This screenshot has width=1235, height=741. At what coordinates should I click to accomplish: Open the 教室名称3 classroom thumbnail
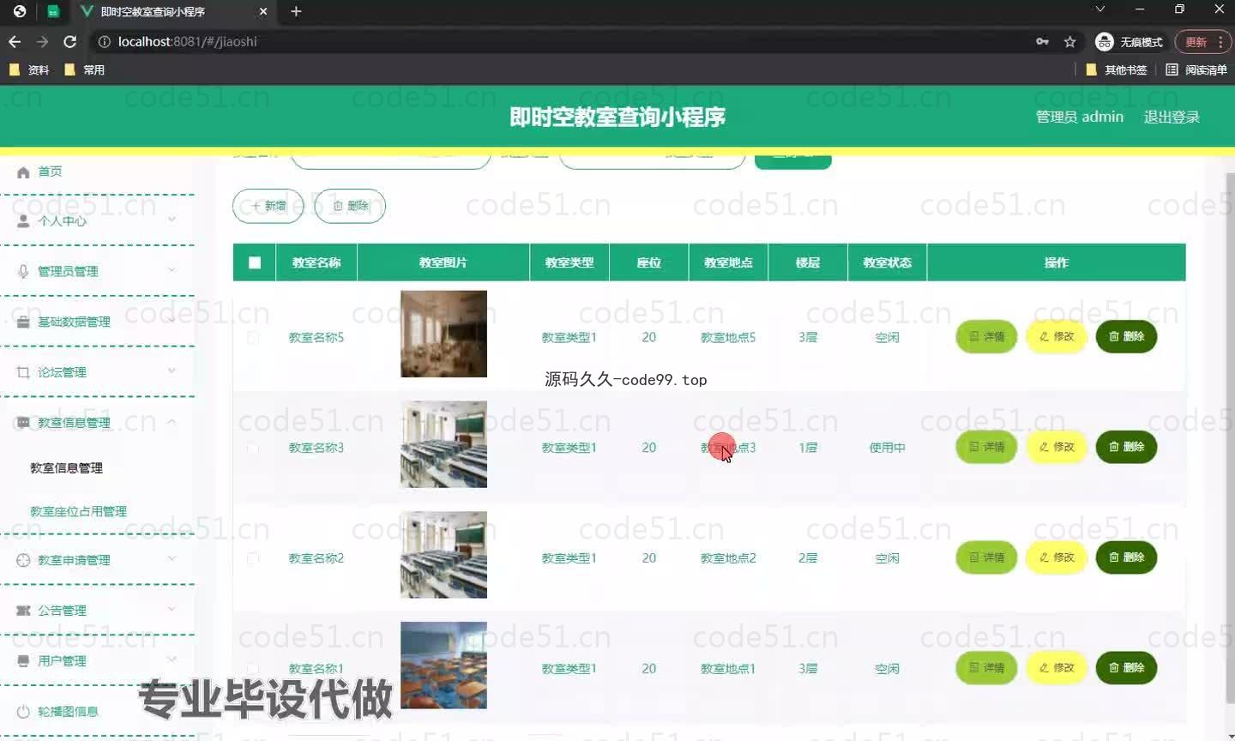(443, 444)
